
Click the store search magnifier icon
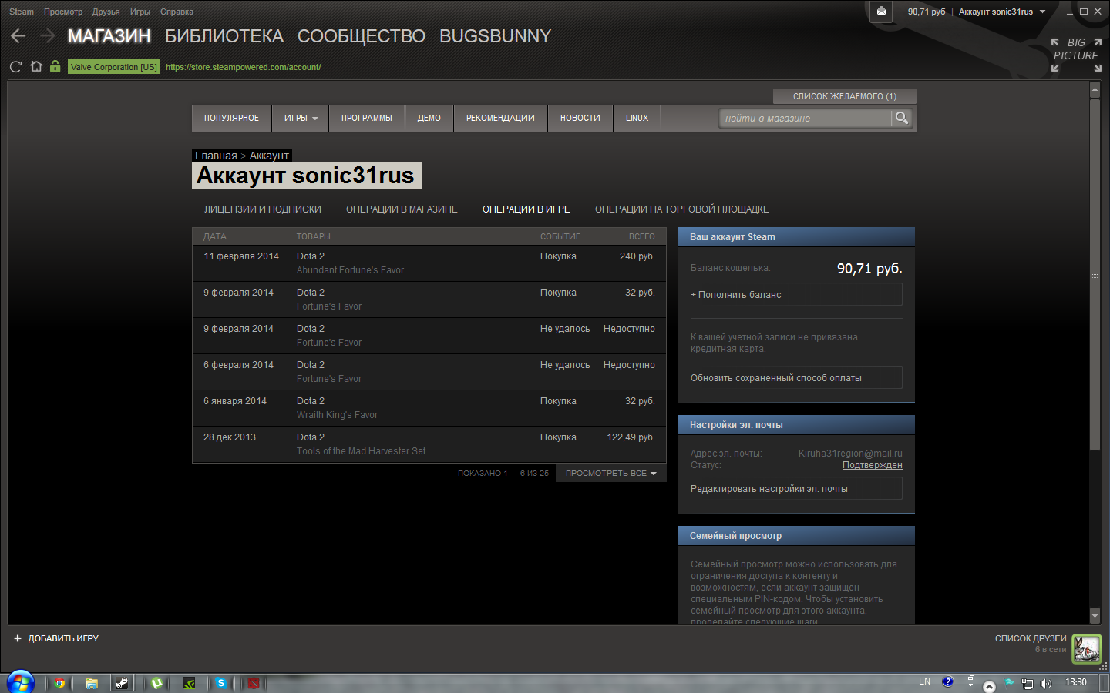coord(901,118)
